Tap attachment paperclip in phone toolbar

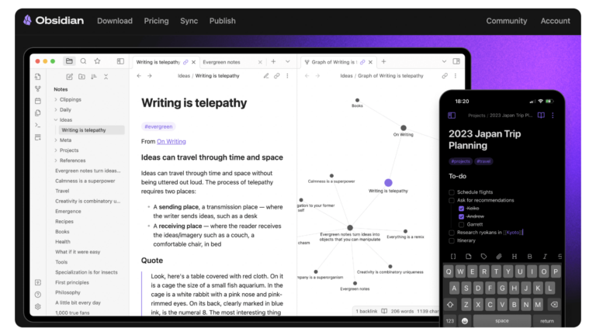[x=499, y=257]
